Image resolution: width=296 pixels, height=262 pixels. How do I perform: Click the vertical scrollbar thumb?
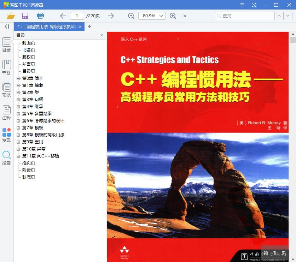(x=293, y=40)
